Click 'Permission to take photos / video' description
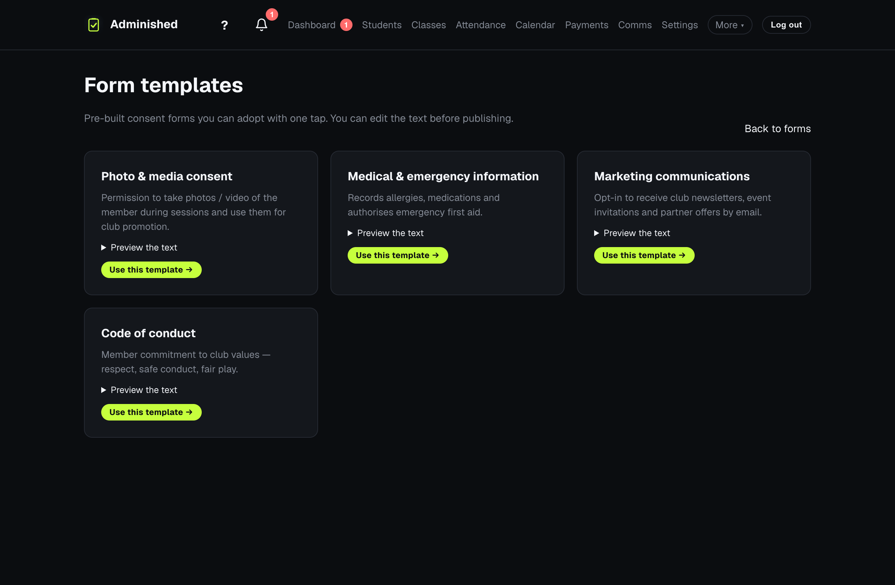The width and height of the screenshot is (895, 585). click(x=193, y=212)
